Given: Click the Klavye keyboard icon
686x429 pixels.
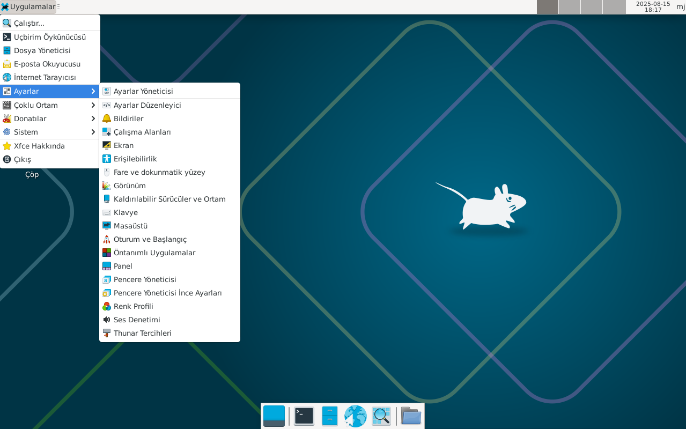Looking at the screenshot, I should pyautogui.click(x=107, y=212).
